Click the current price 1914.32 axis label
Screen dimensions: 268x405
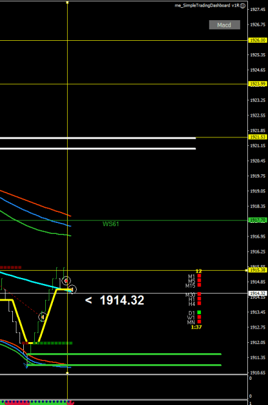pos(258,294)
